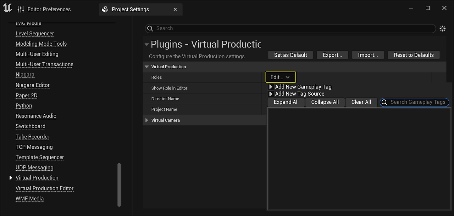Open the settings gear beside the search bar
This screenshot has height=216, width=454.
click(443, 29)
